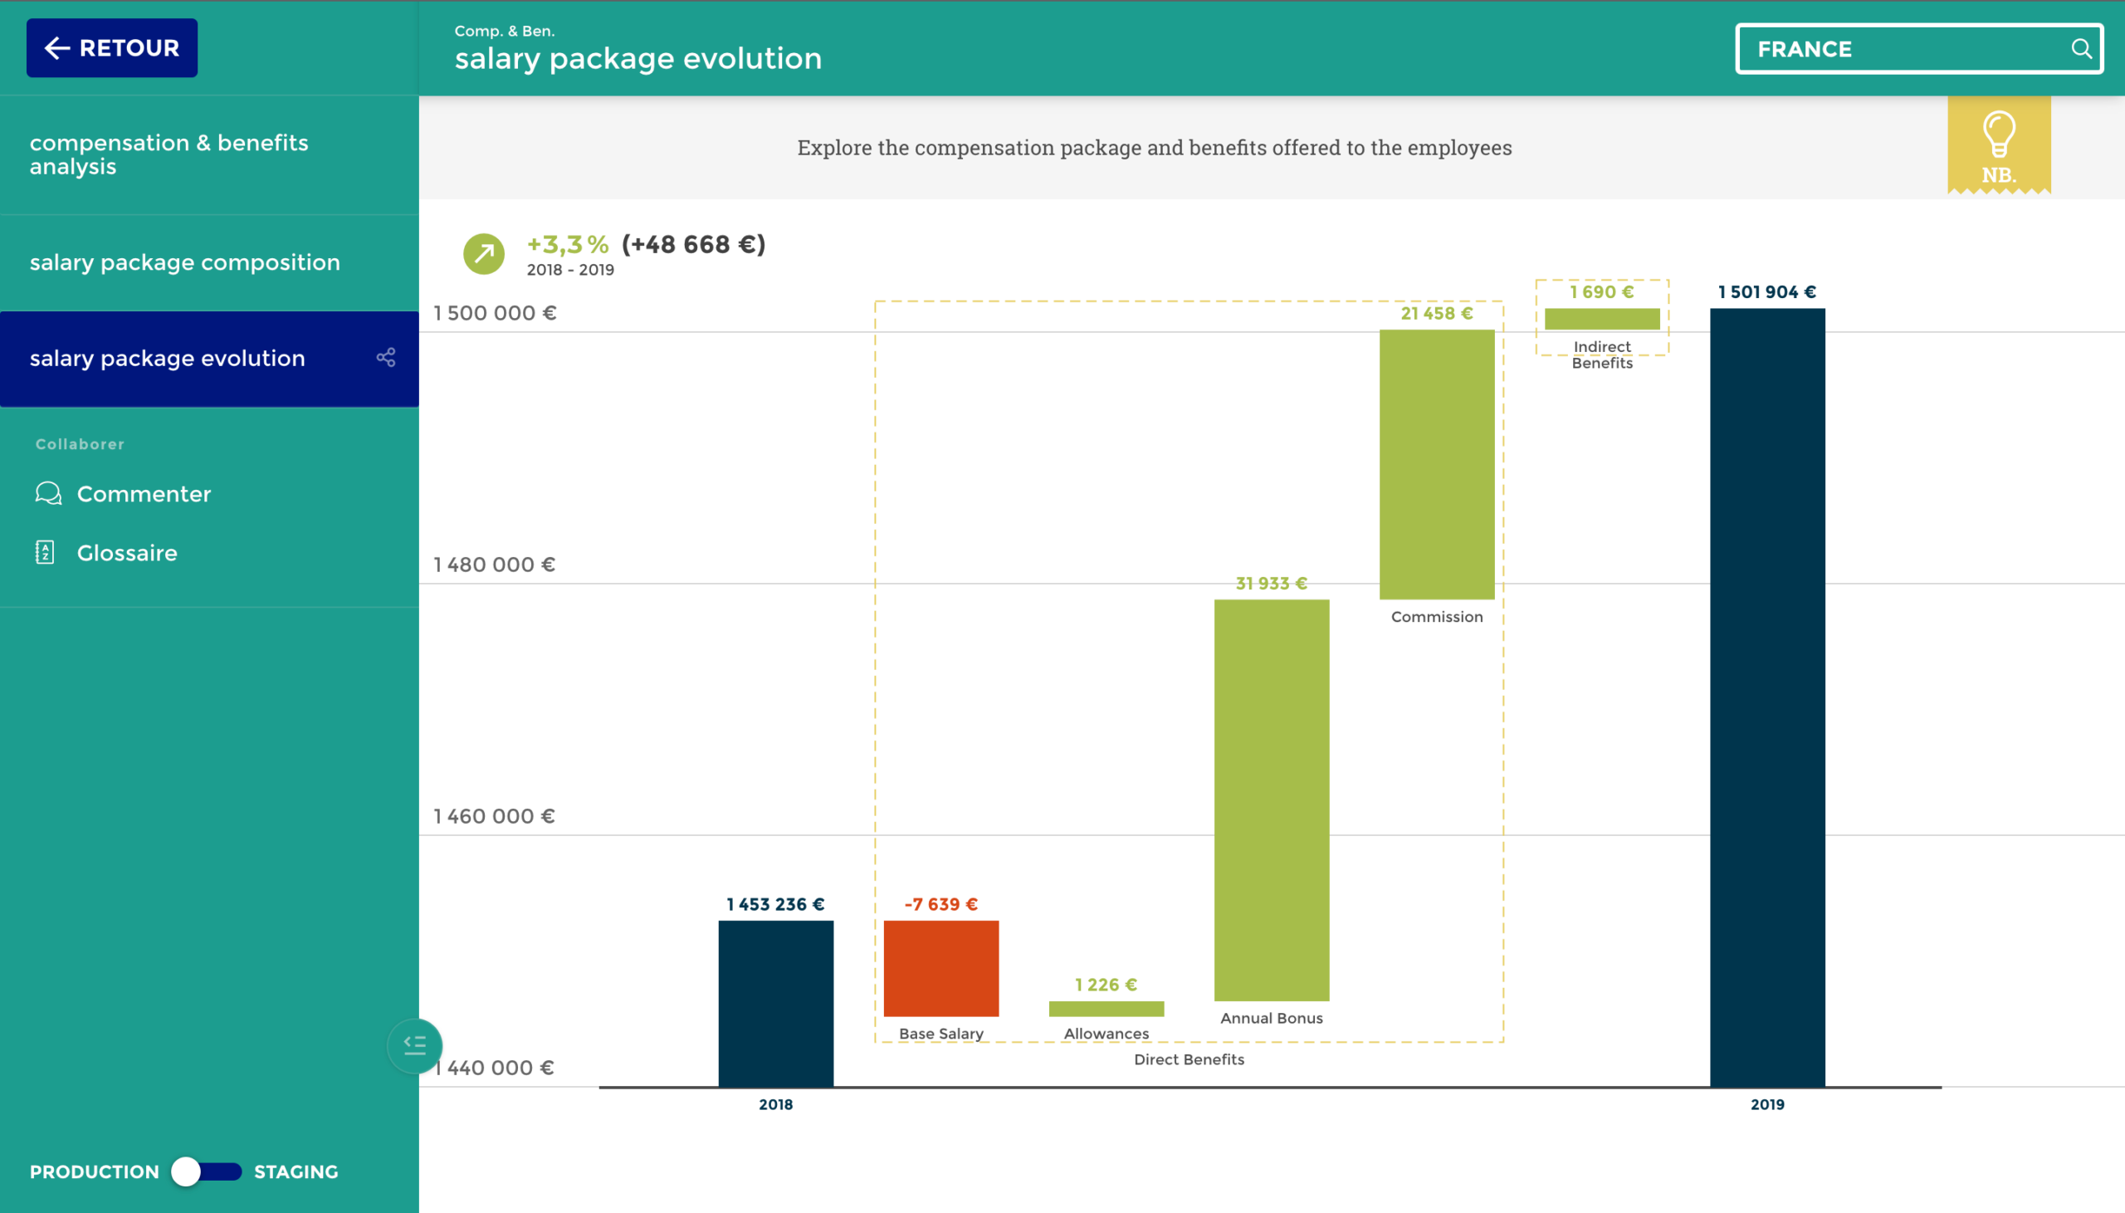Click the green upward trend arrow icon

click(x=484, y=253)
